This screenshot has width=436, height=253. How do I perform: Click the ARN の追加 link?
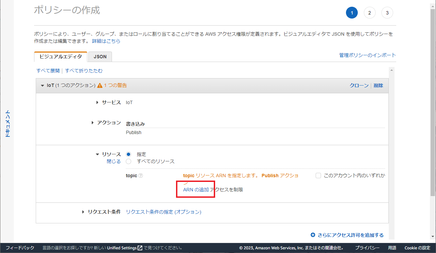196,190
